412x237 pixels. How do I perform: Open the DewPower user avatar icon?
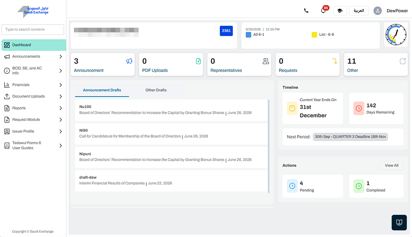[x=378, y=11]
